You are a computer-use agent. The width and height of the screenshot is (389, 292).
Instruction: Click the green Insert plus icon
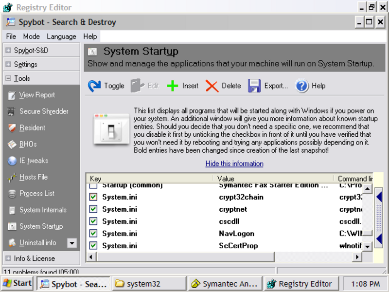pyautogui.click(x=173, y=86)
